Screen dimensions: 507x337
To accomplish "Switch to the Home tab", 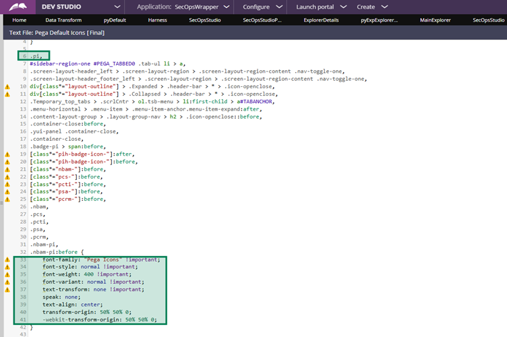I will pos(19,20).
